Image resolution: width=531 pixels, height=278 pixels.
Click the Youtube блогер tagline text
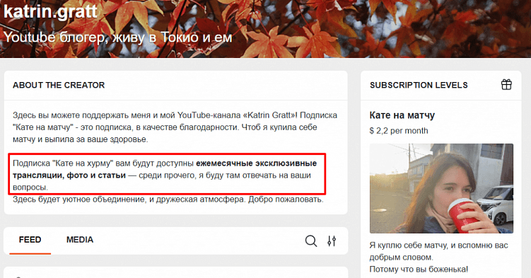tap(118, 37)
